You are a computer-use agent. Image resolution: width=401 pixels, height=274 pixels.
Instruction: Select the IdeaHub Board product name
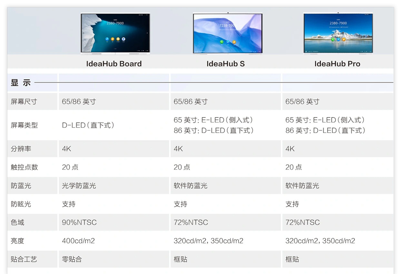coord(114,64)
